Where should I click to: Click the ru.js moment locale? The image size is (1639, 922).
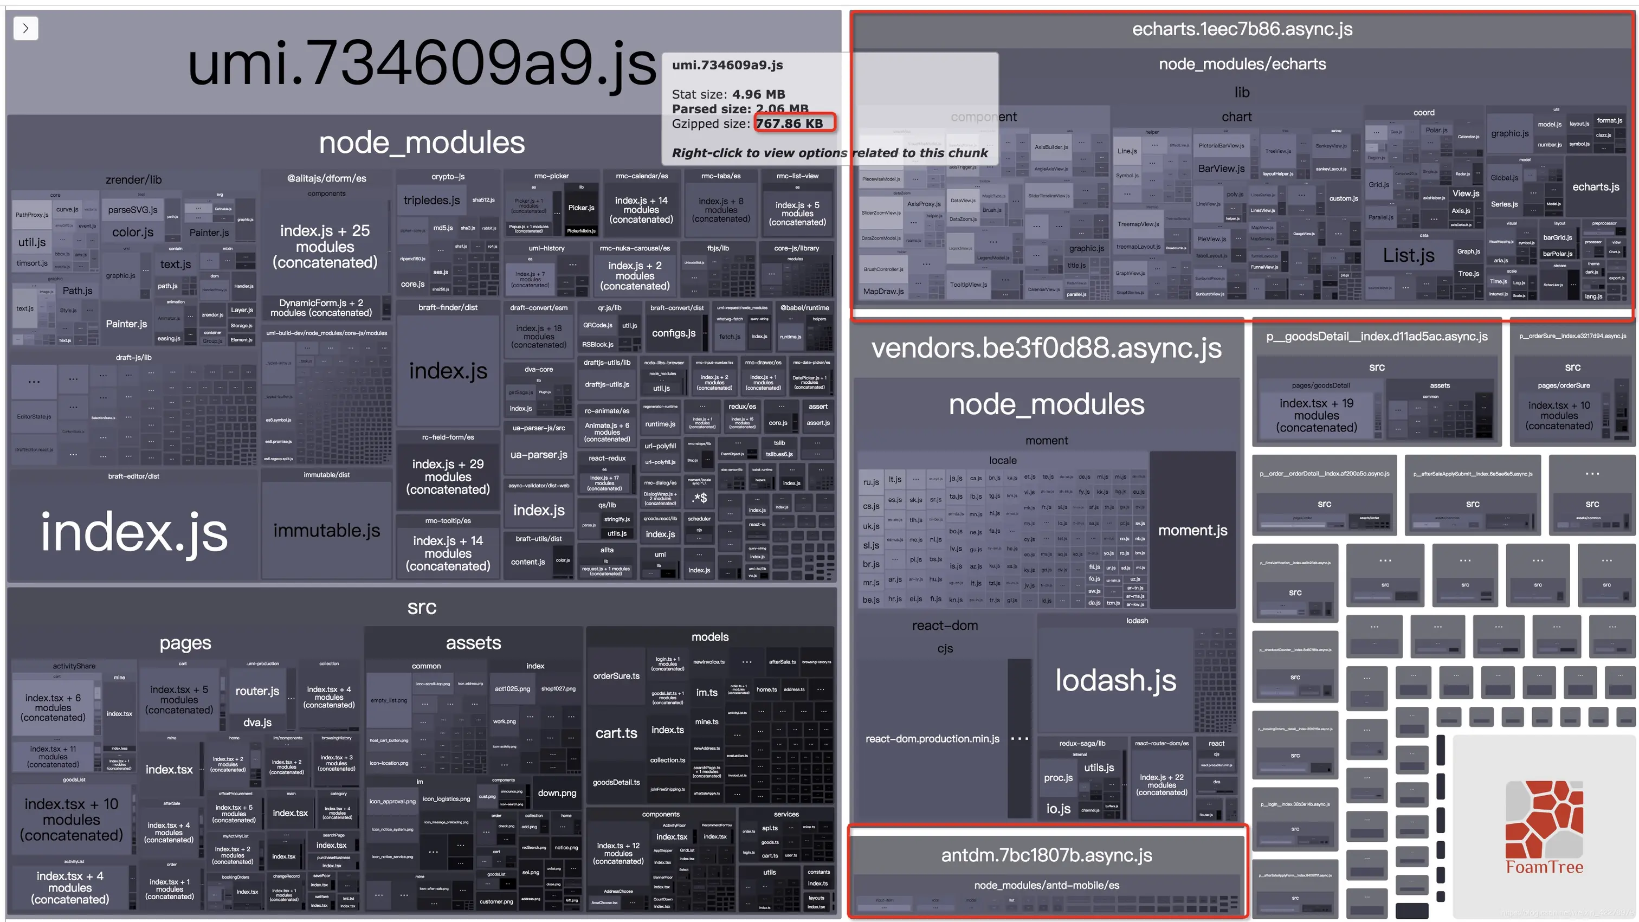point(871,482)
